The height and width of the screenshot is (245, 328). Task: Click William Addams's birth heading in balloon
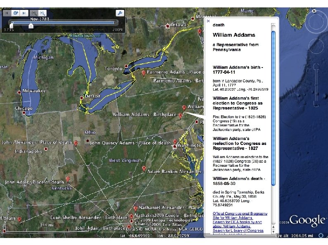pyautogui.click(x=238, y=70)
